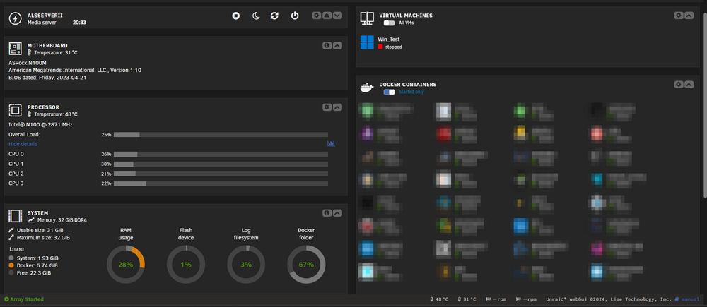Click the Docker folder 67% donut chart
The image size is (707, 307).
click(306, 265)
